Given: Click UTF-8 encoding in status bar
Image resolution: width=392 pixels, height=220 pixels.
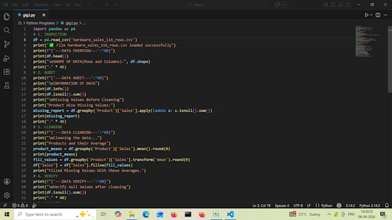Looking at the screenshot, I should 298,206.
